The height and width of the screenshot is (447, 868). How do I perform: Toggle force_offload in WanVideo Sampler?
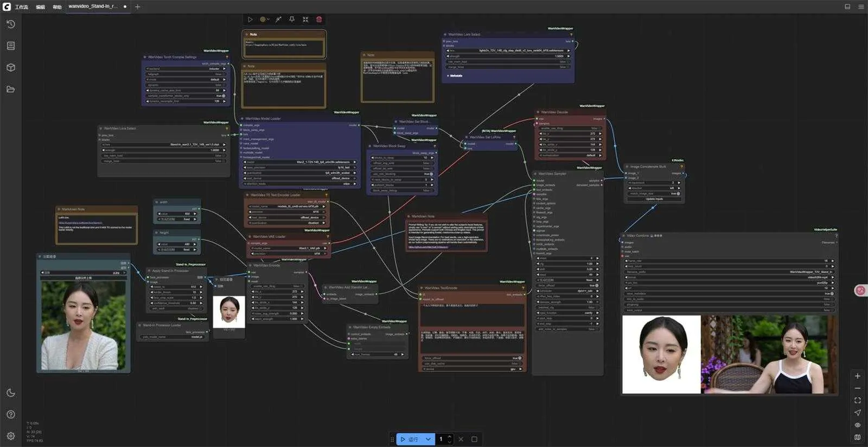click(568, 285)
